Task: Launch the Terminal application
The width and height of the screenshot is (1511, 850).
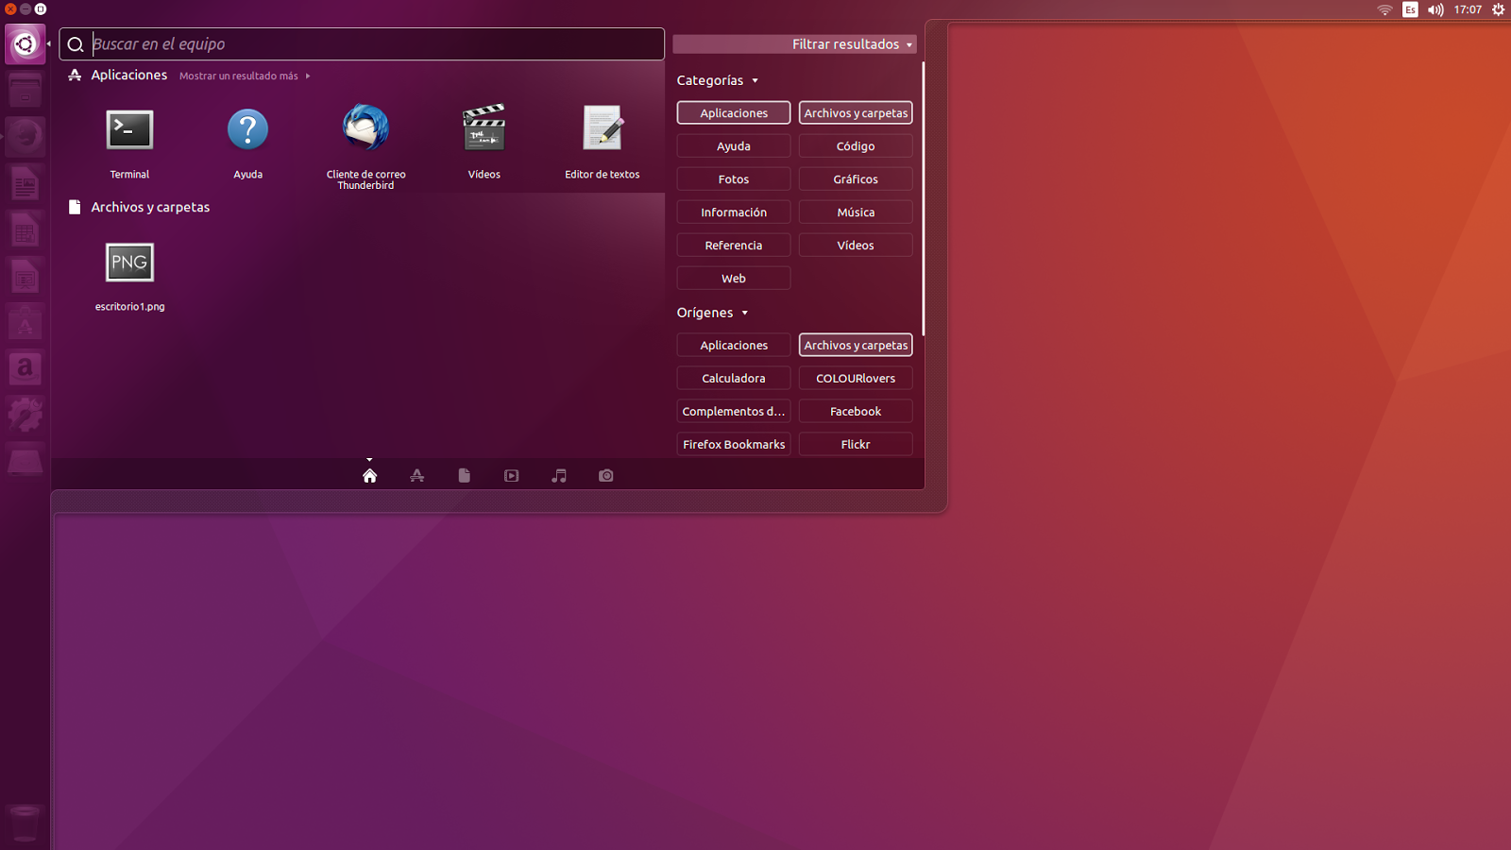Action: (x=129, y=129)
